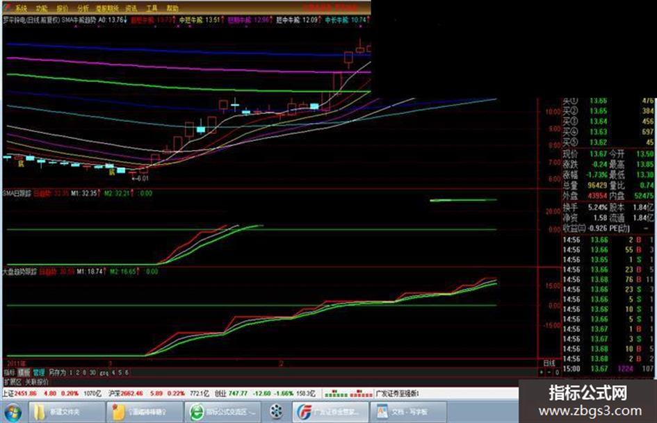Click the 换手 value 5.24%
This screenshot has height=423, width=657.
point(598,207)
